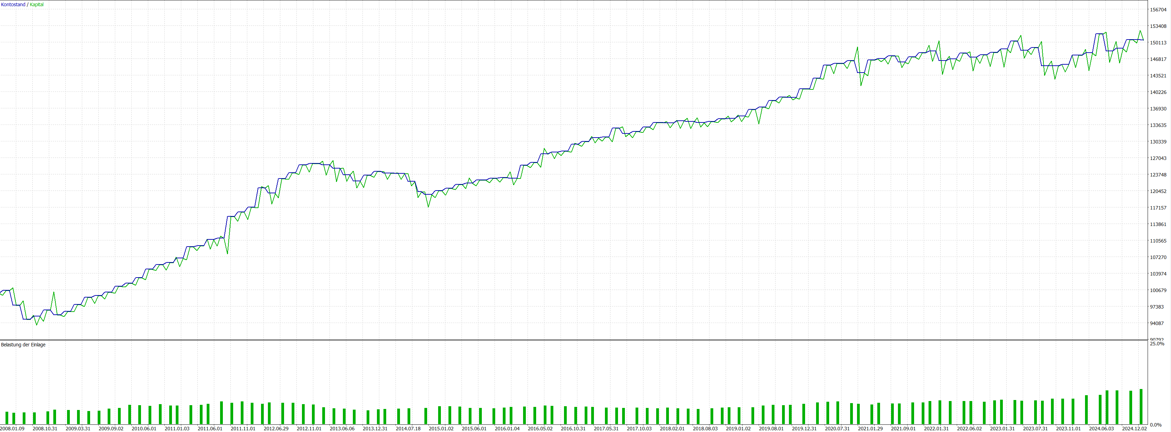Click the 25.0% label on the lower axis

(x=1157, y=344)
